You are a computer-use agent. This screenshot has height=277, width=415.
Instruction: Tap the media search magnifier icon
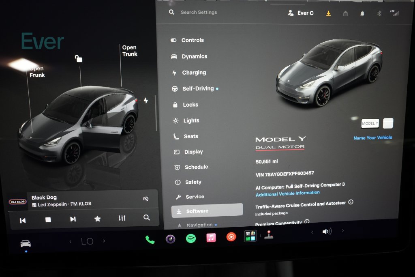(x=147, y=217)
